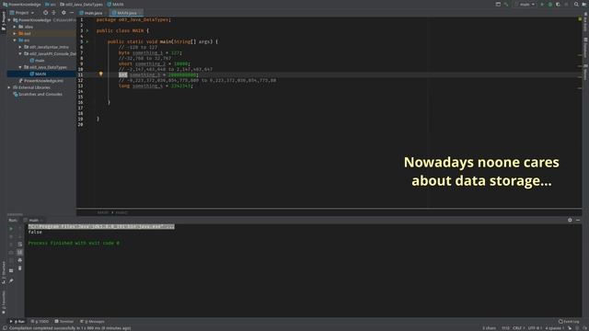Screen dimensions: 589x331
Task: Click the UTF-8 encoding status bar entry
Action: pos(534,328)
